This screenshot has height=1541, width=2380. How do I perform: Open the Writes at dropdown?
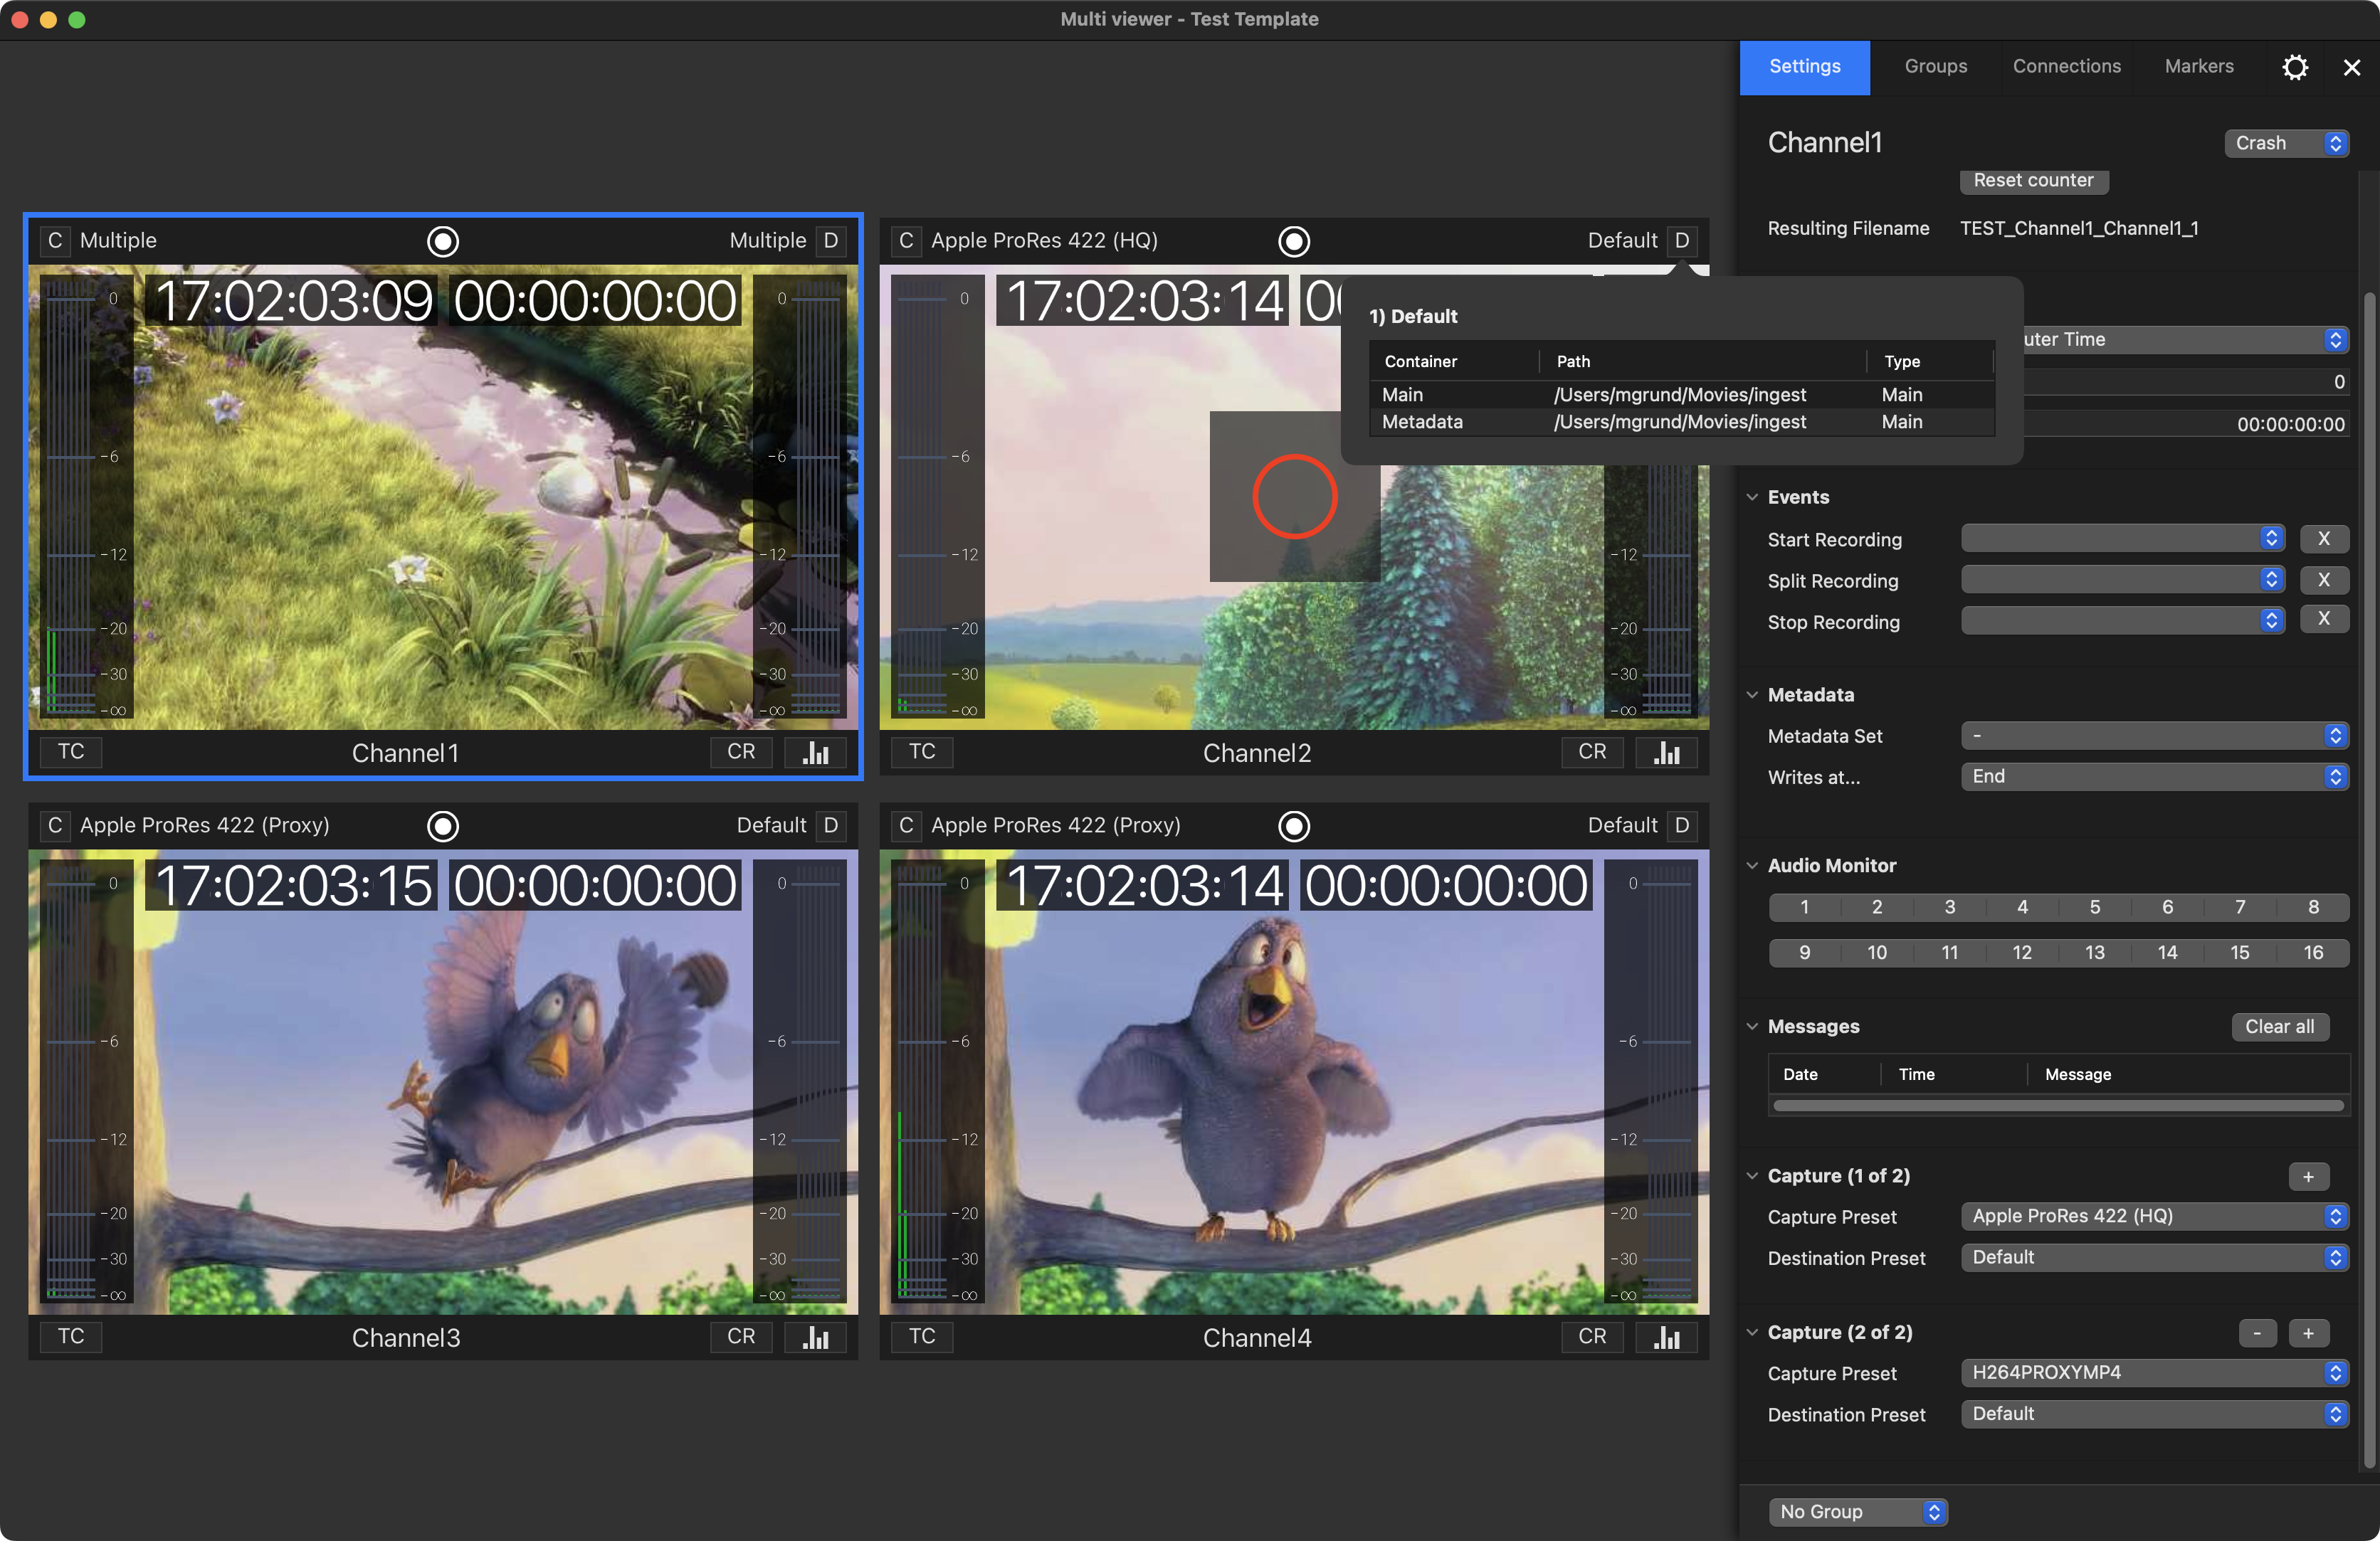click(2155, 778)
